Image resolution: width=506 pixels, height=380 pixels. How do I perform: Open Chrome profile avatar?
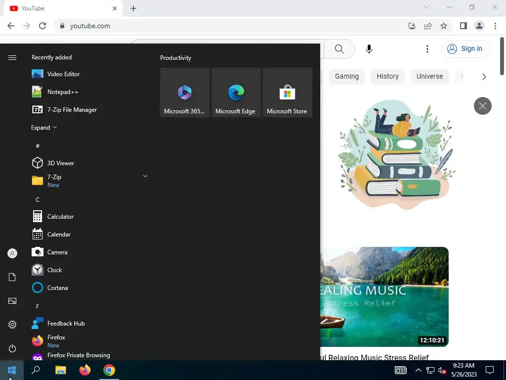479,26
